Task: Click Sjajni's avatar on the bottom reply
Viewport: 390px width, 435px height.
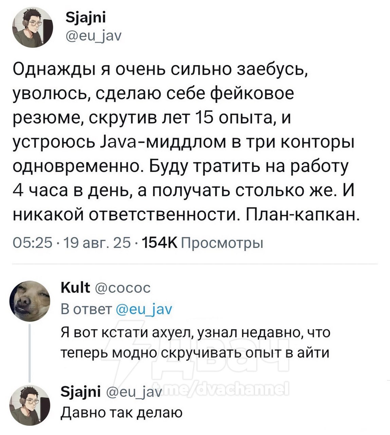Action: [x=30, y=405]
